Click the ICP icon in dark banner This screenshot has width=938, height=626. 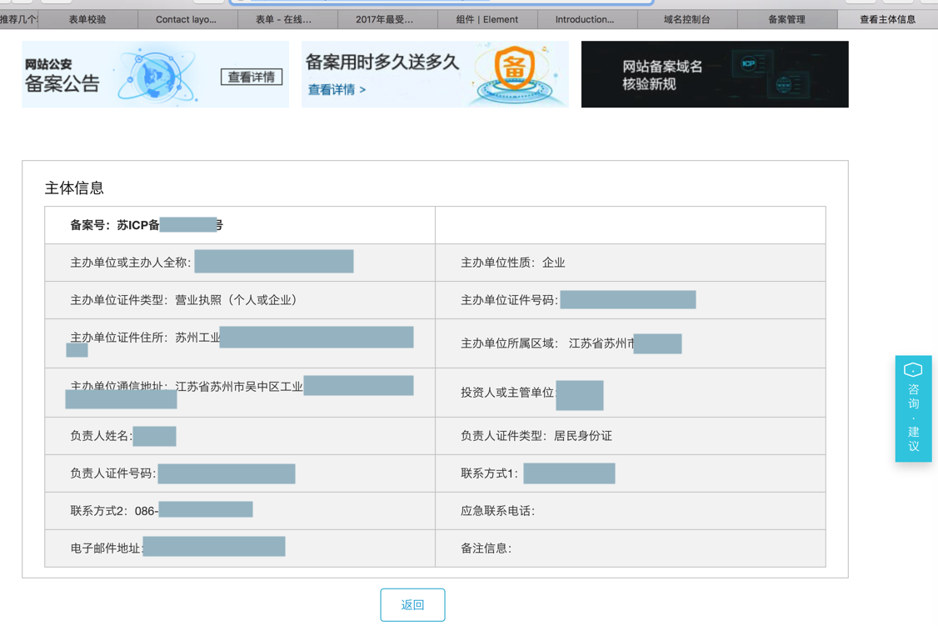coord(748,63)
